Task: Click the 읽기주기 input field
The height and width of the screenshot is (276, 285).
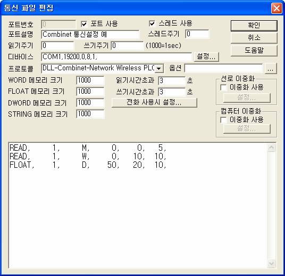Action: pos(57,45)
